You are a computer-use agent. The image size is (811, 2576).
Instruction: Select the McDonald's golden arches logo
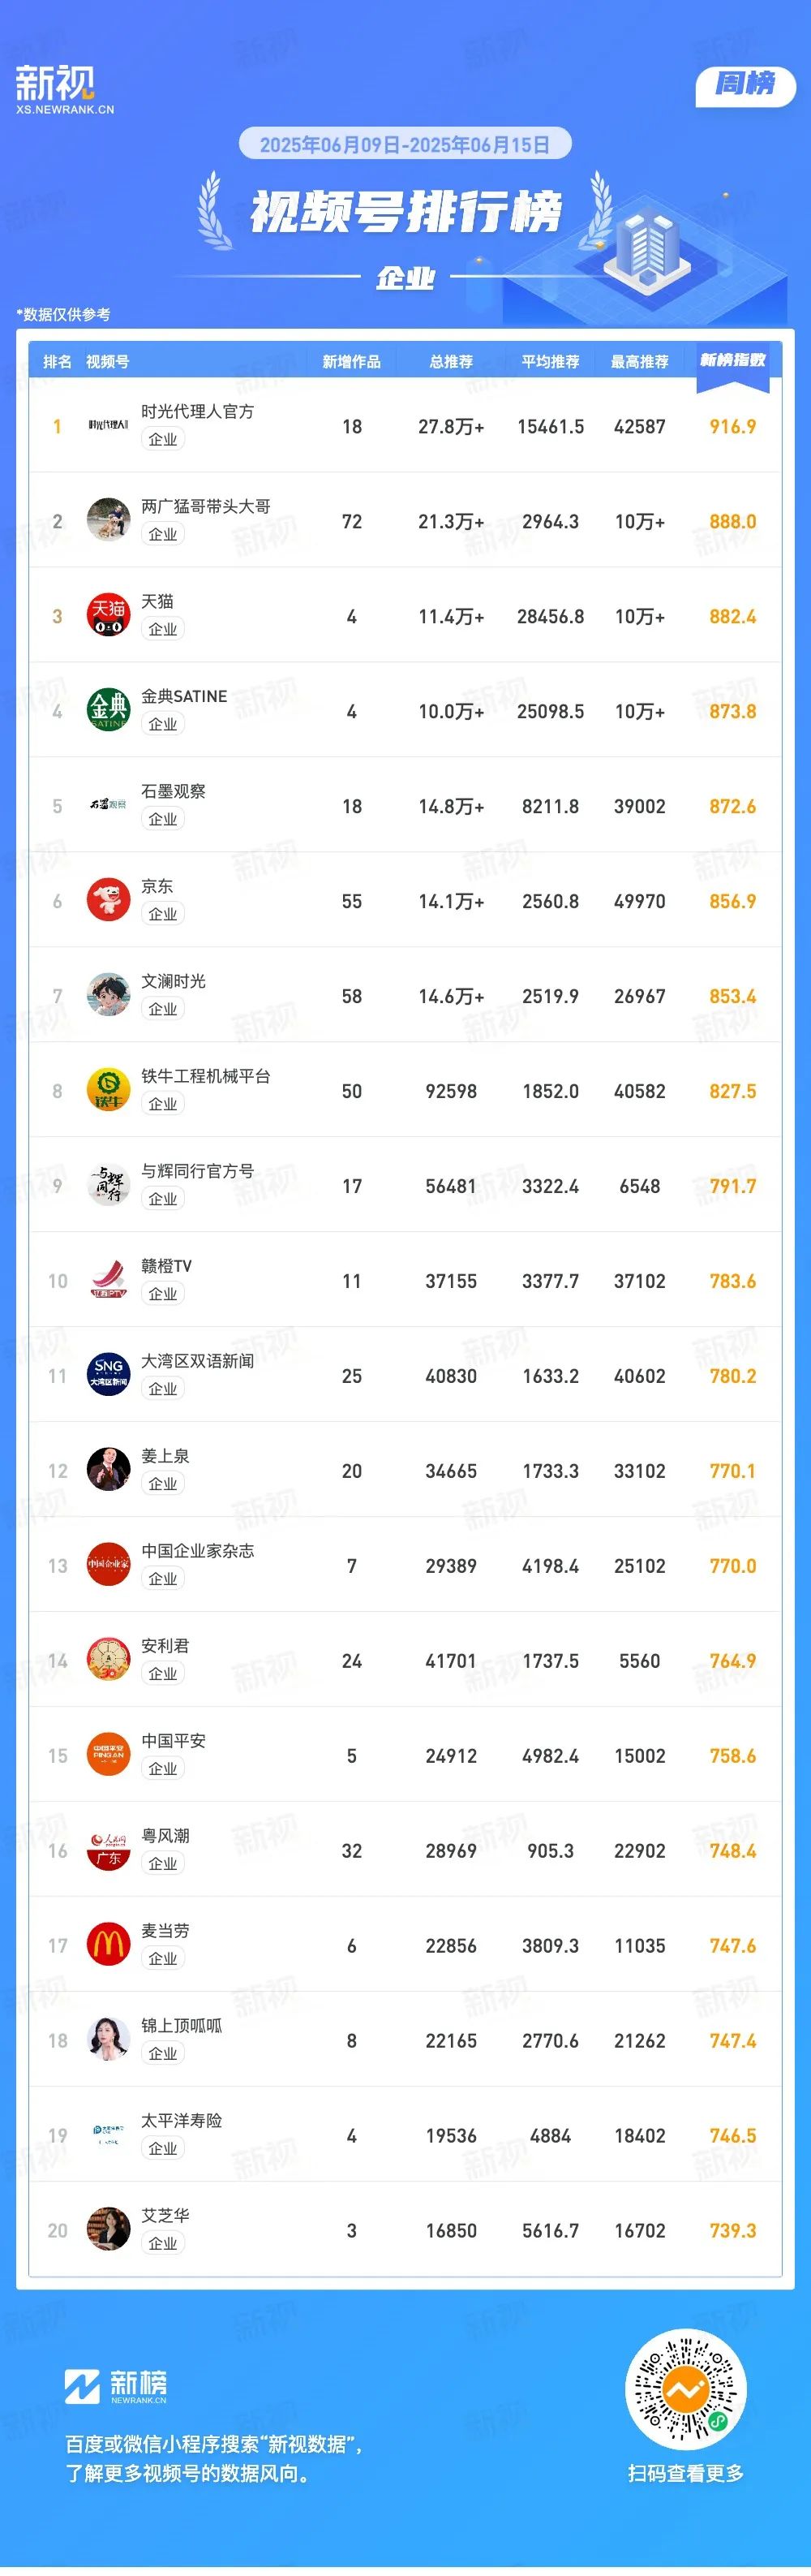tap(108, 1946)
